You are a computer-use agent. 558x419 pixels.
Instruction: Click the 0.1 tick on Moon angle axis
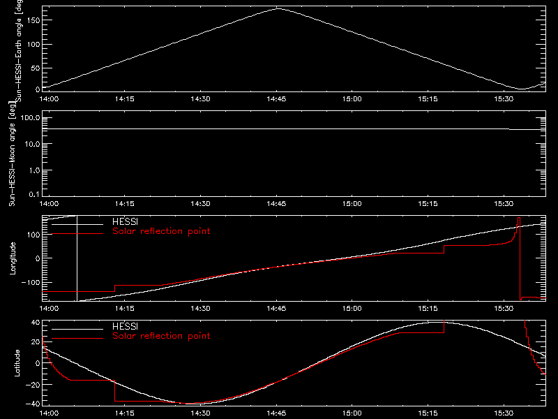click(x=34, y=194)
